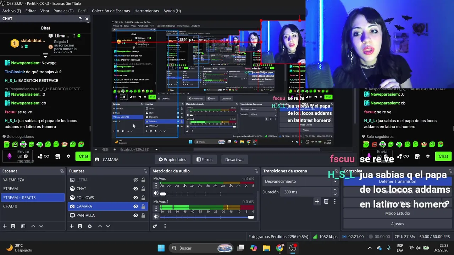Move selected source up in Fuentes

click(100, 226)
